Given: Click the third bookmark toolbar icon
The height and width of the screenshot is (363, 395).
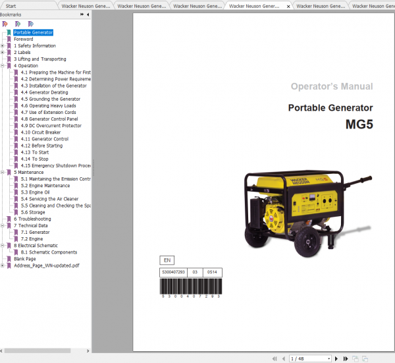Looking at the screenshot, I should tap(30, 24).
